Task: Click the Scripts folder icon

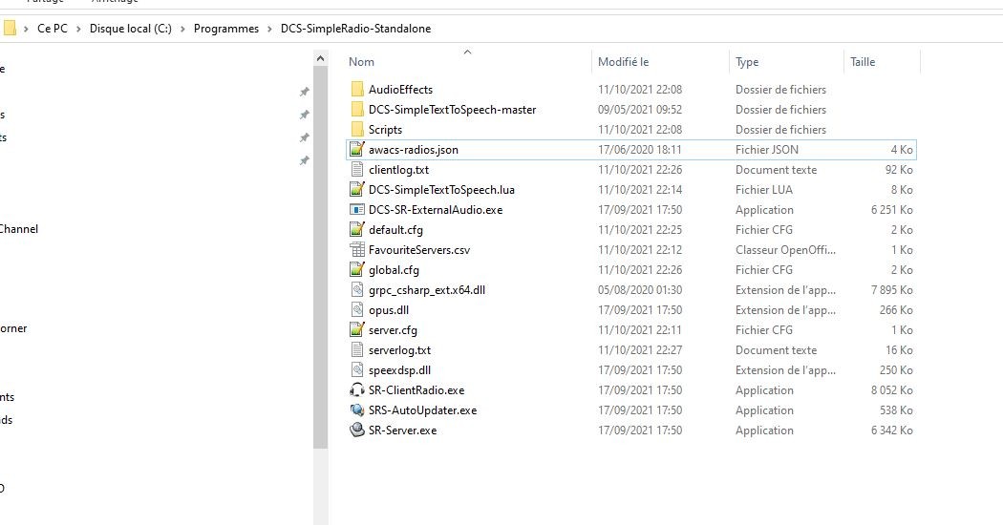Action: pyautogui.click(x=357, y=129)
